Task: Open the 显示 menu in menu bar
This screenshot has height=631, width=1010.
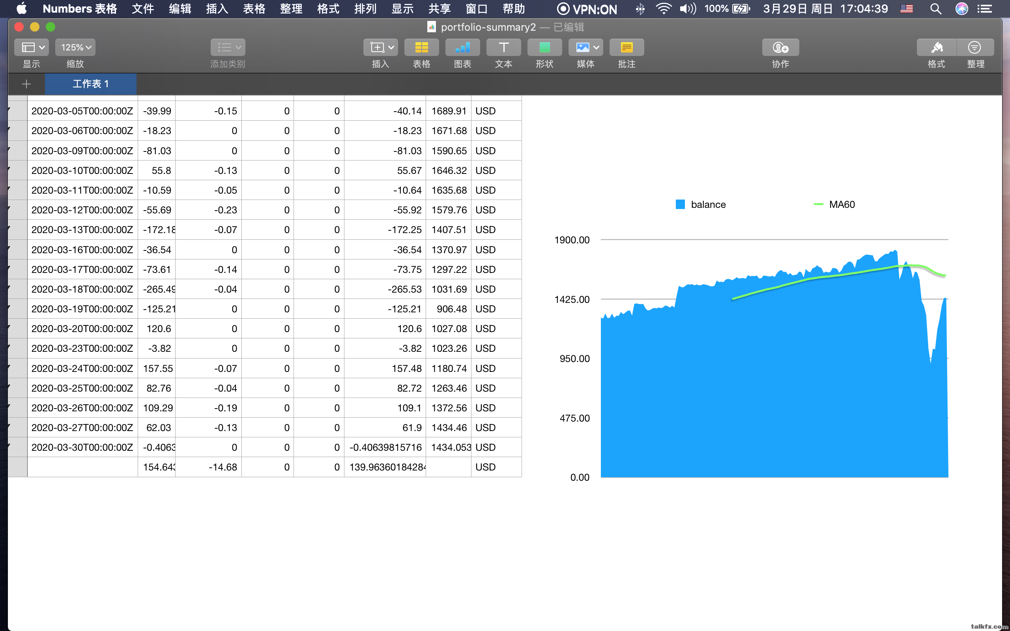Action: click(x=403, y=9)
